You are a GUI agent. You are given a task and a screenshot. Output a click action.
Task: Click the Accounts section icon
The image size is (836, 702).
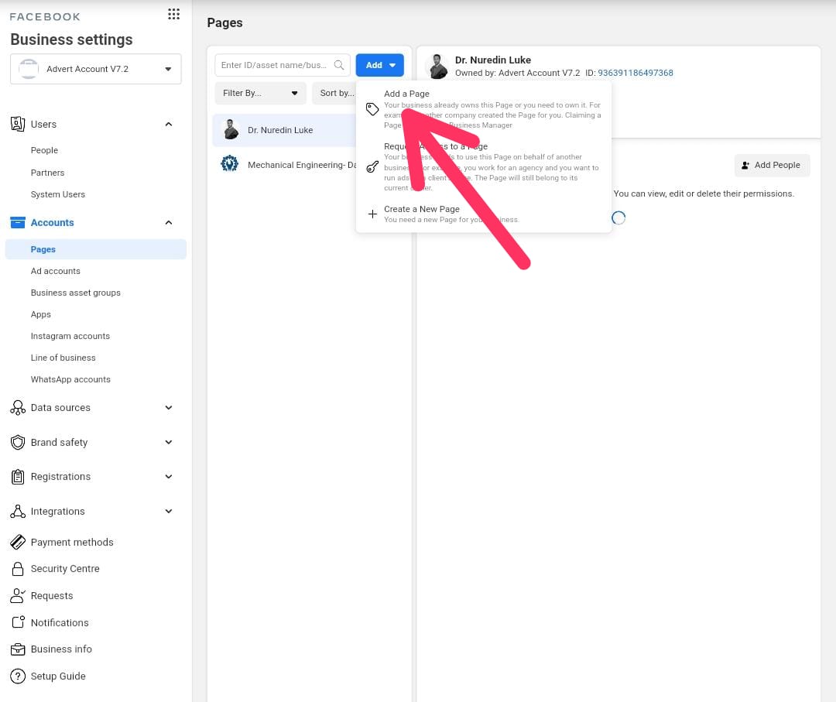click(x=18, y=222)
